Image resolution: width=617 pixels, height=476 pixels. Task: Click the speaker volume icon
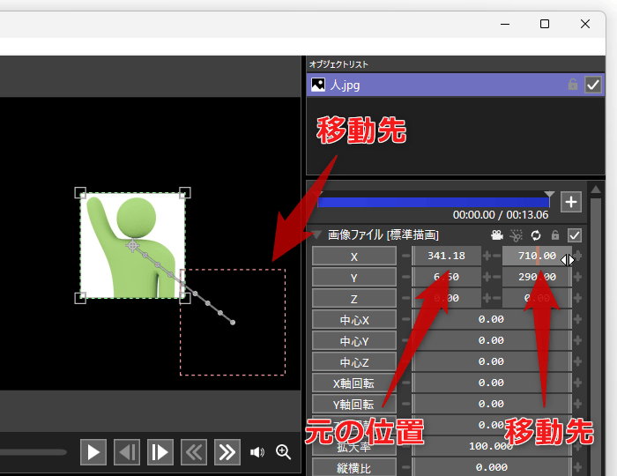257,452
